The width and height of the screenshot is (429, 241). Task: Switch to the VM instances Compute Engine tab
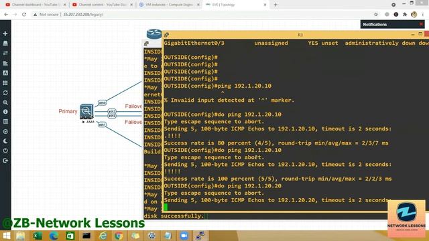pyautogui.click(x=169, y=5)
